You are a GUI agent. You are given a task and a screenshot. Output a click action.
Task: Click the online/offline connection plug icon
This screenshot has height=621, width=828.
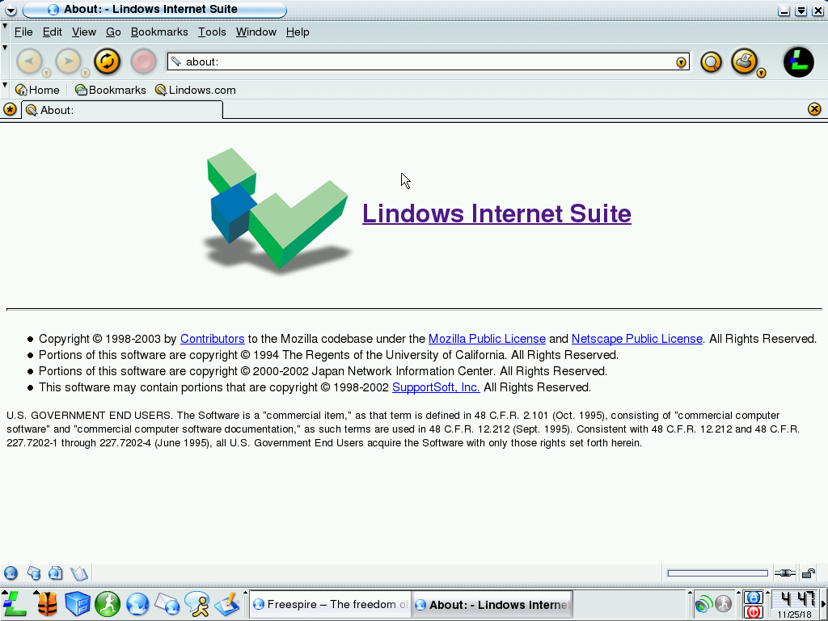[x=784, y=573]
